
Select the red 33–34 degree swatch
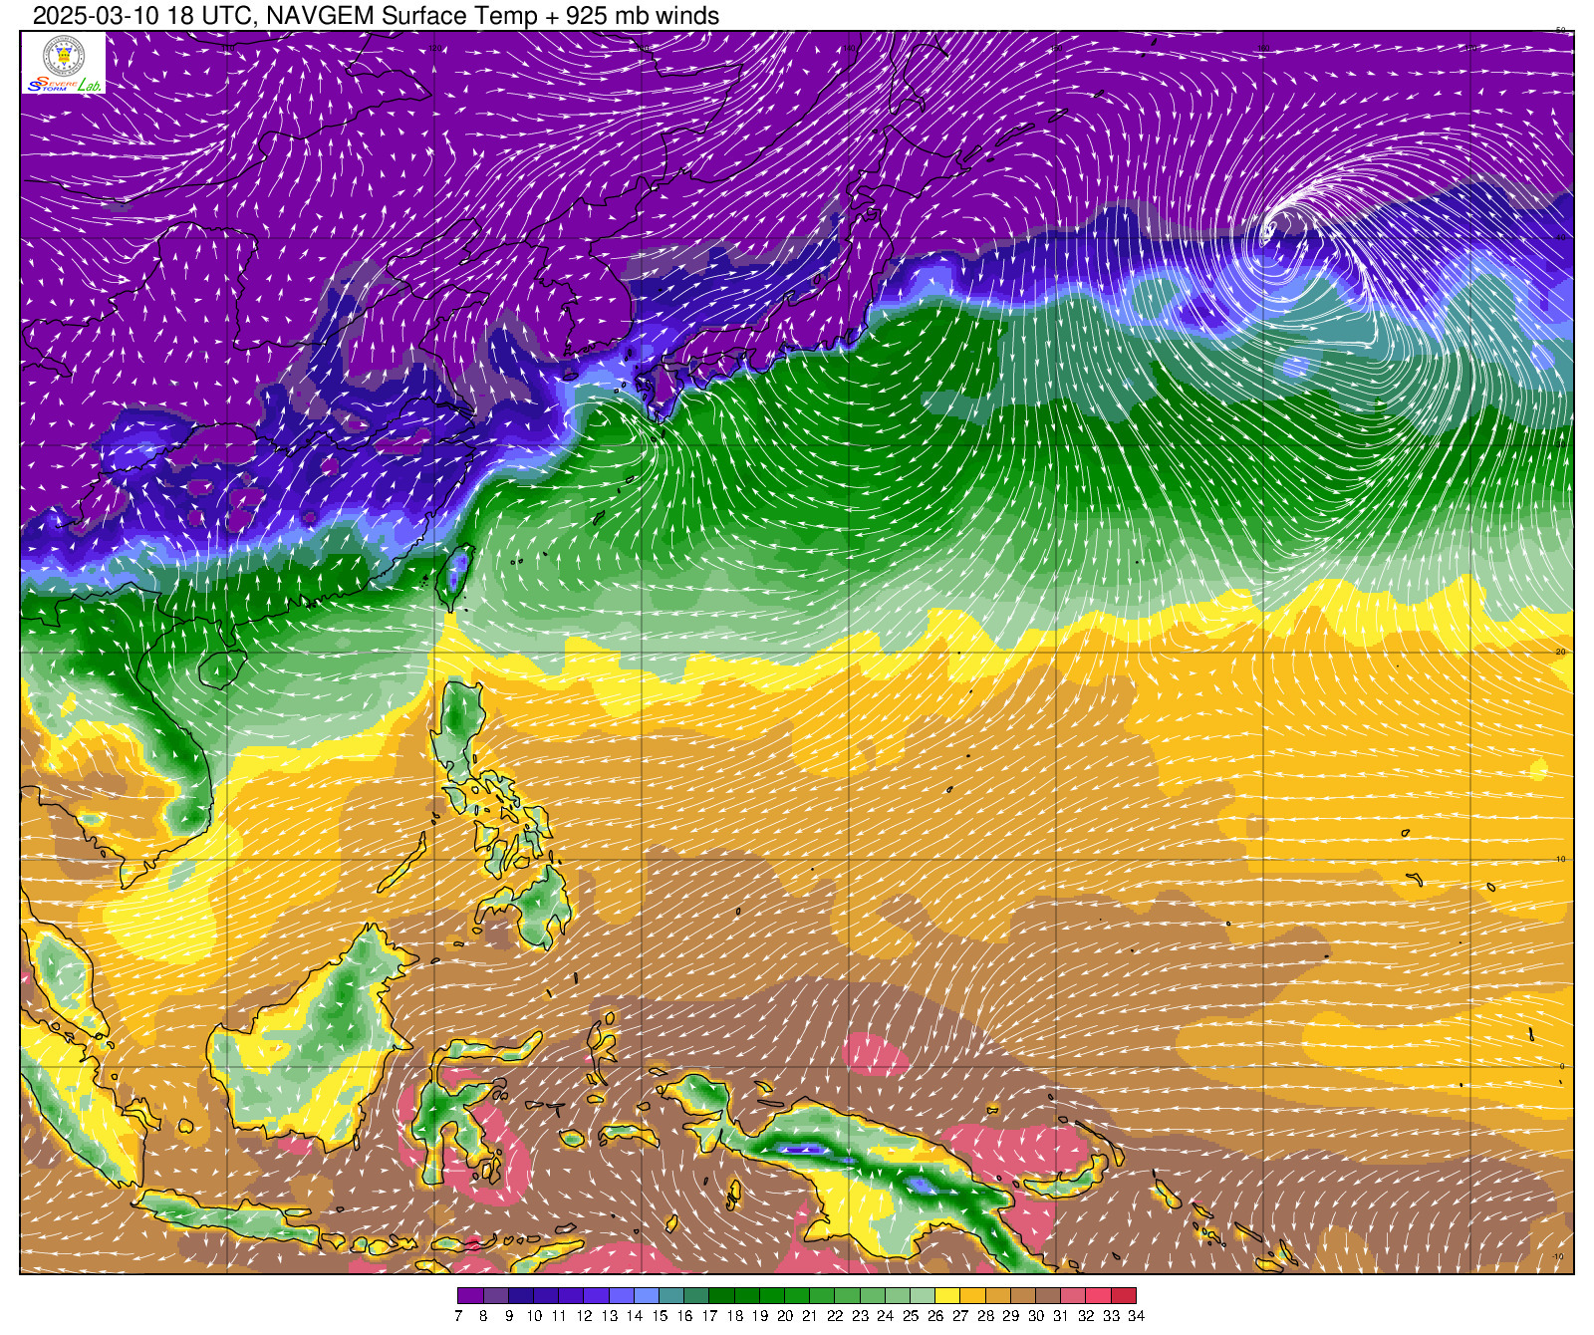[x=1123, y=1295]
